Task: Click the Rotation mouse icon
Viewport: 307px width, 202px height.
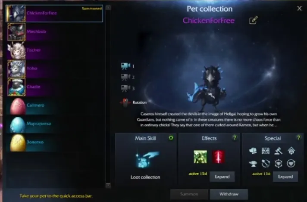Action: tap(125, 102)
